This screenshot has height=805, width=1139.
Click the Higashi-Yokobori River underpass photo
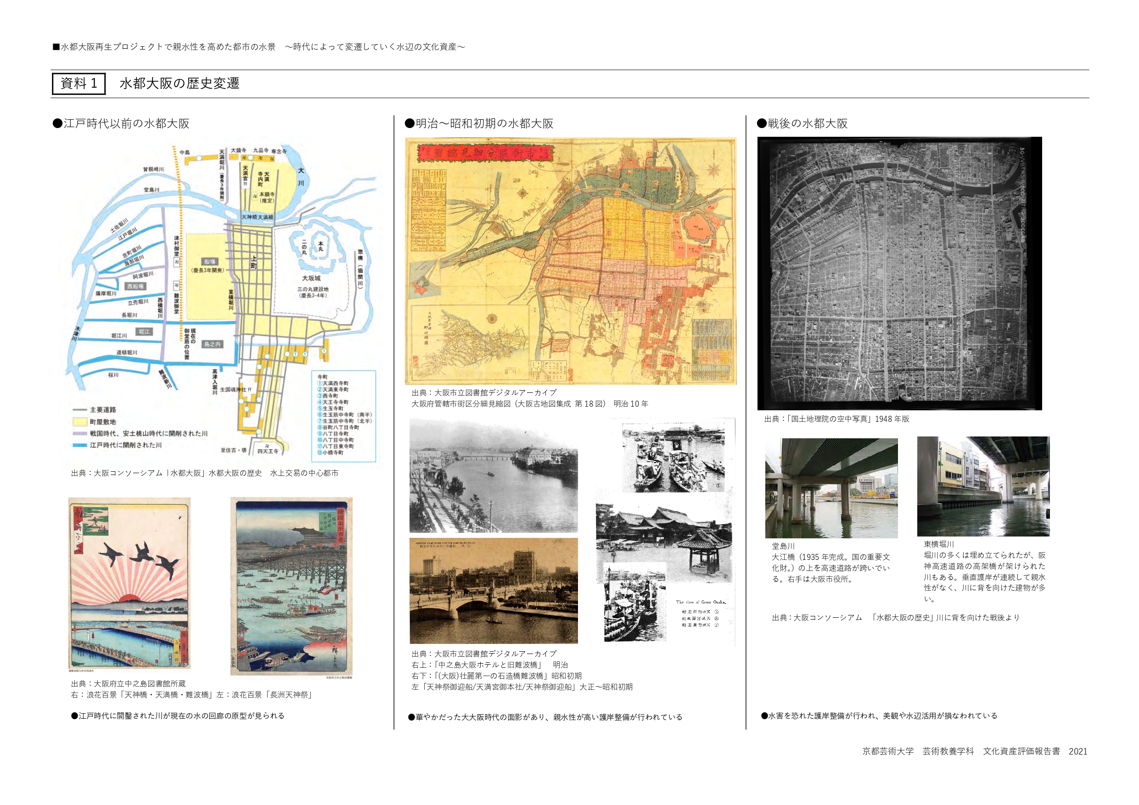[983, 486]
